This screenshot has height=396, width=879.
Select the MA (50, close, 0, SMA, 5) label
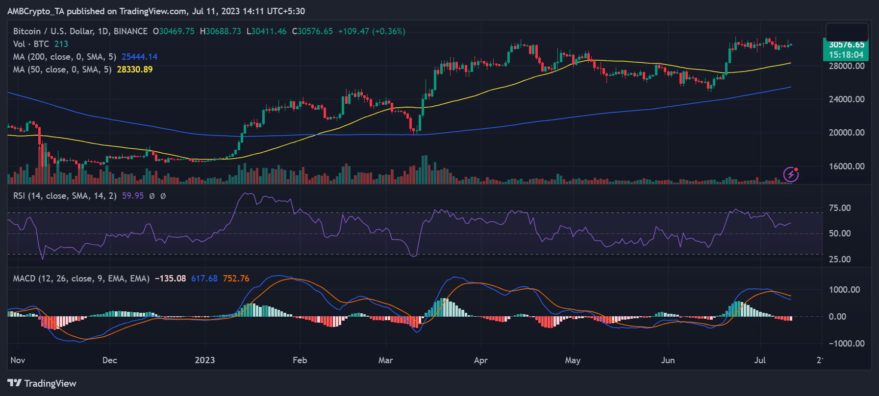[62, 70]
